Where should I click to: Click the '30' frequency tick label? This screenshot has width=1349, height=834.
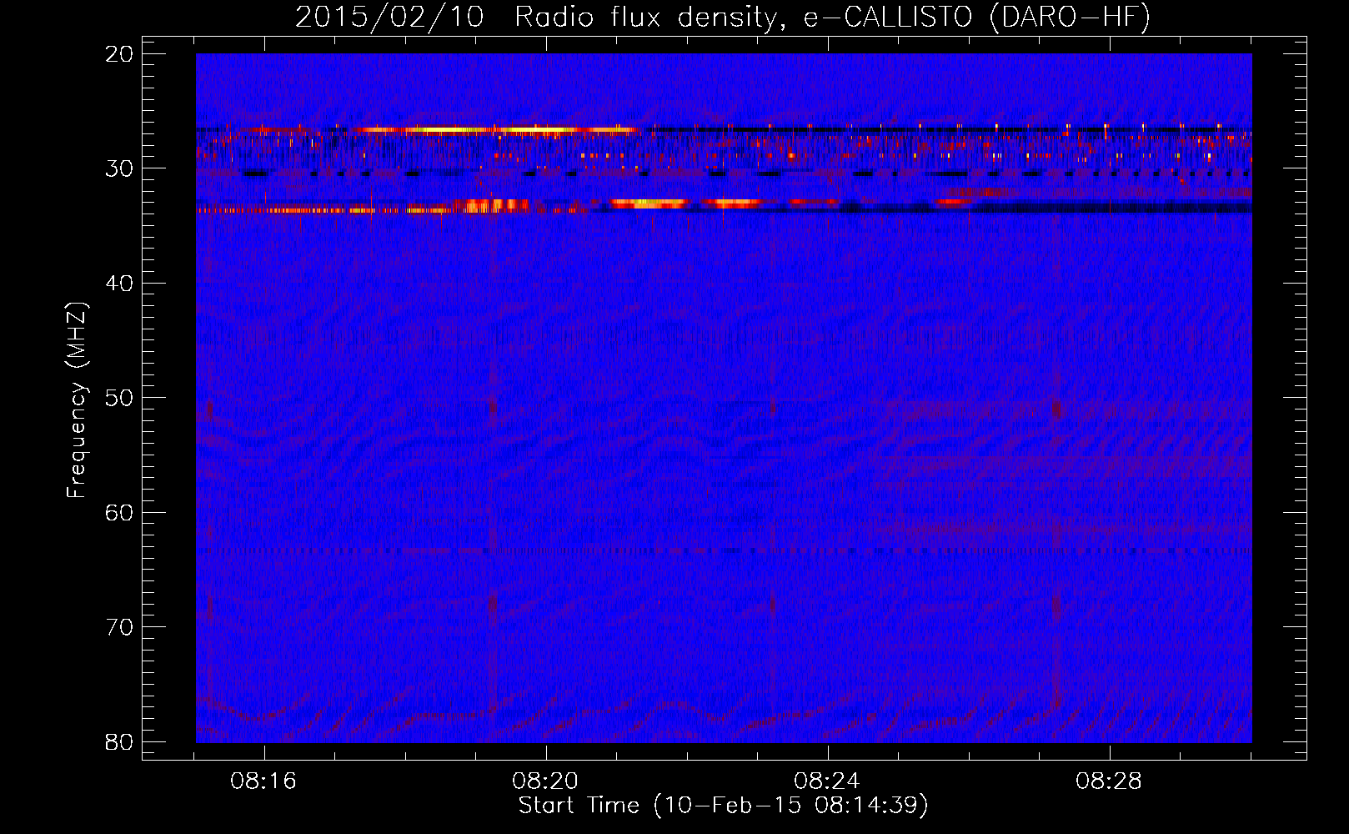[120, 168]
